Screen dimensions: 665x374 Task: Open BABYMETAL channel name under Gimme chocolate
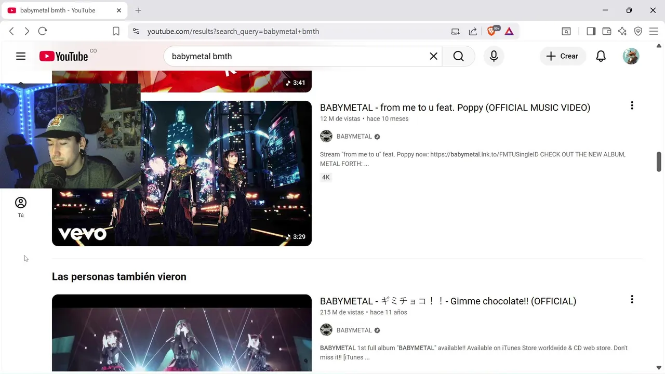point(354,330)
